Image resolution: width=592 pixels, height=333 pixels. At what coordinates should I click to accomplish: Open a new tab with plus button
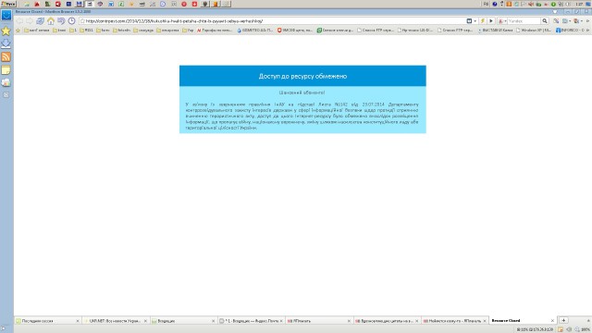coord(563,320)
